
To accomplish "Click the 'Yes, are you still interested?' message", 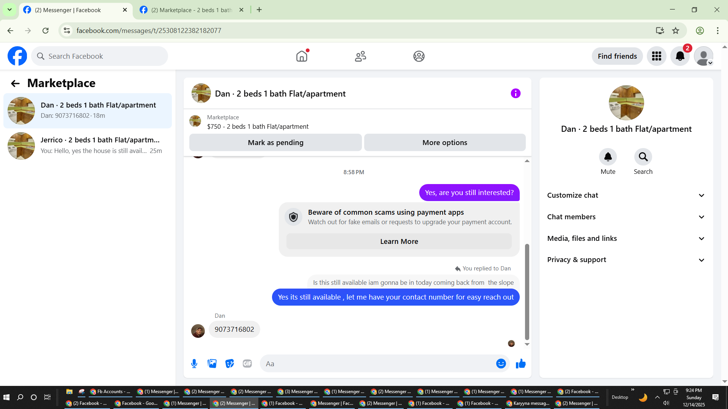I will [x=469, y=193].
